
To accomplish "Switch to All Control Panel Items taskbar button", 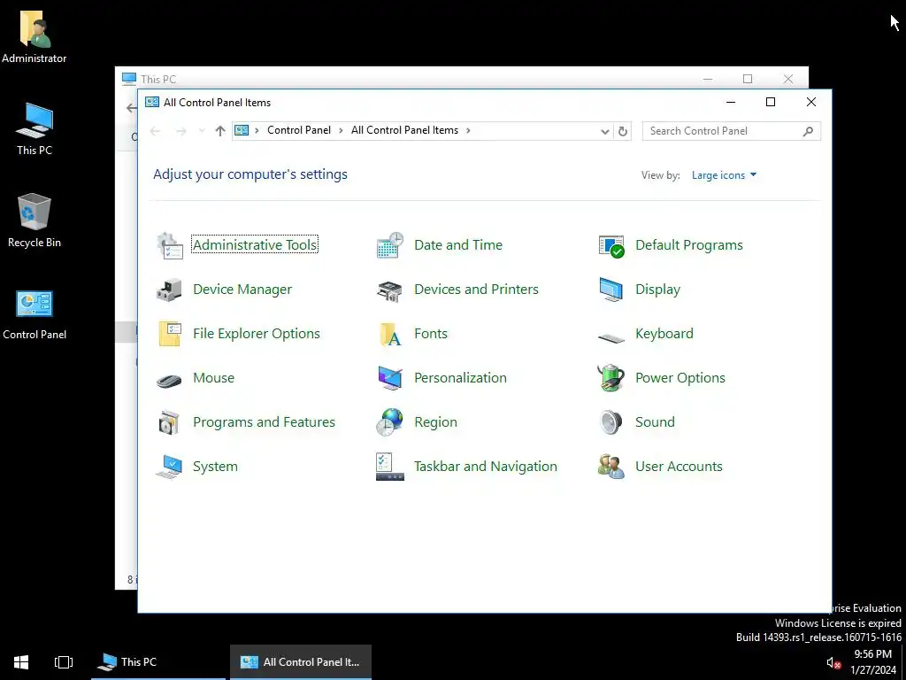I will click(301, 662).
